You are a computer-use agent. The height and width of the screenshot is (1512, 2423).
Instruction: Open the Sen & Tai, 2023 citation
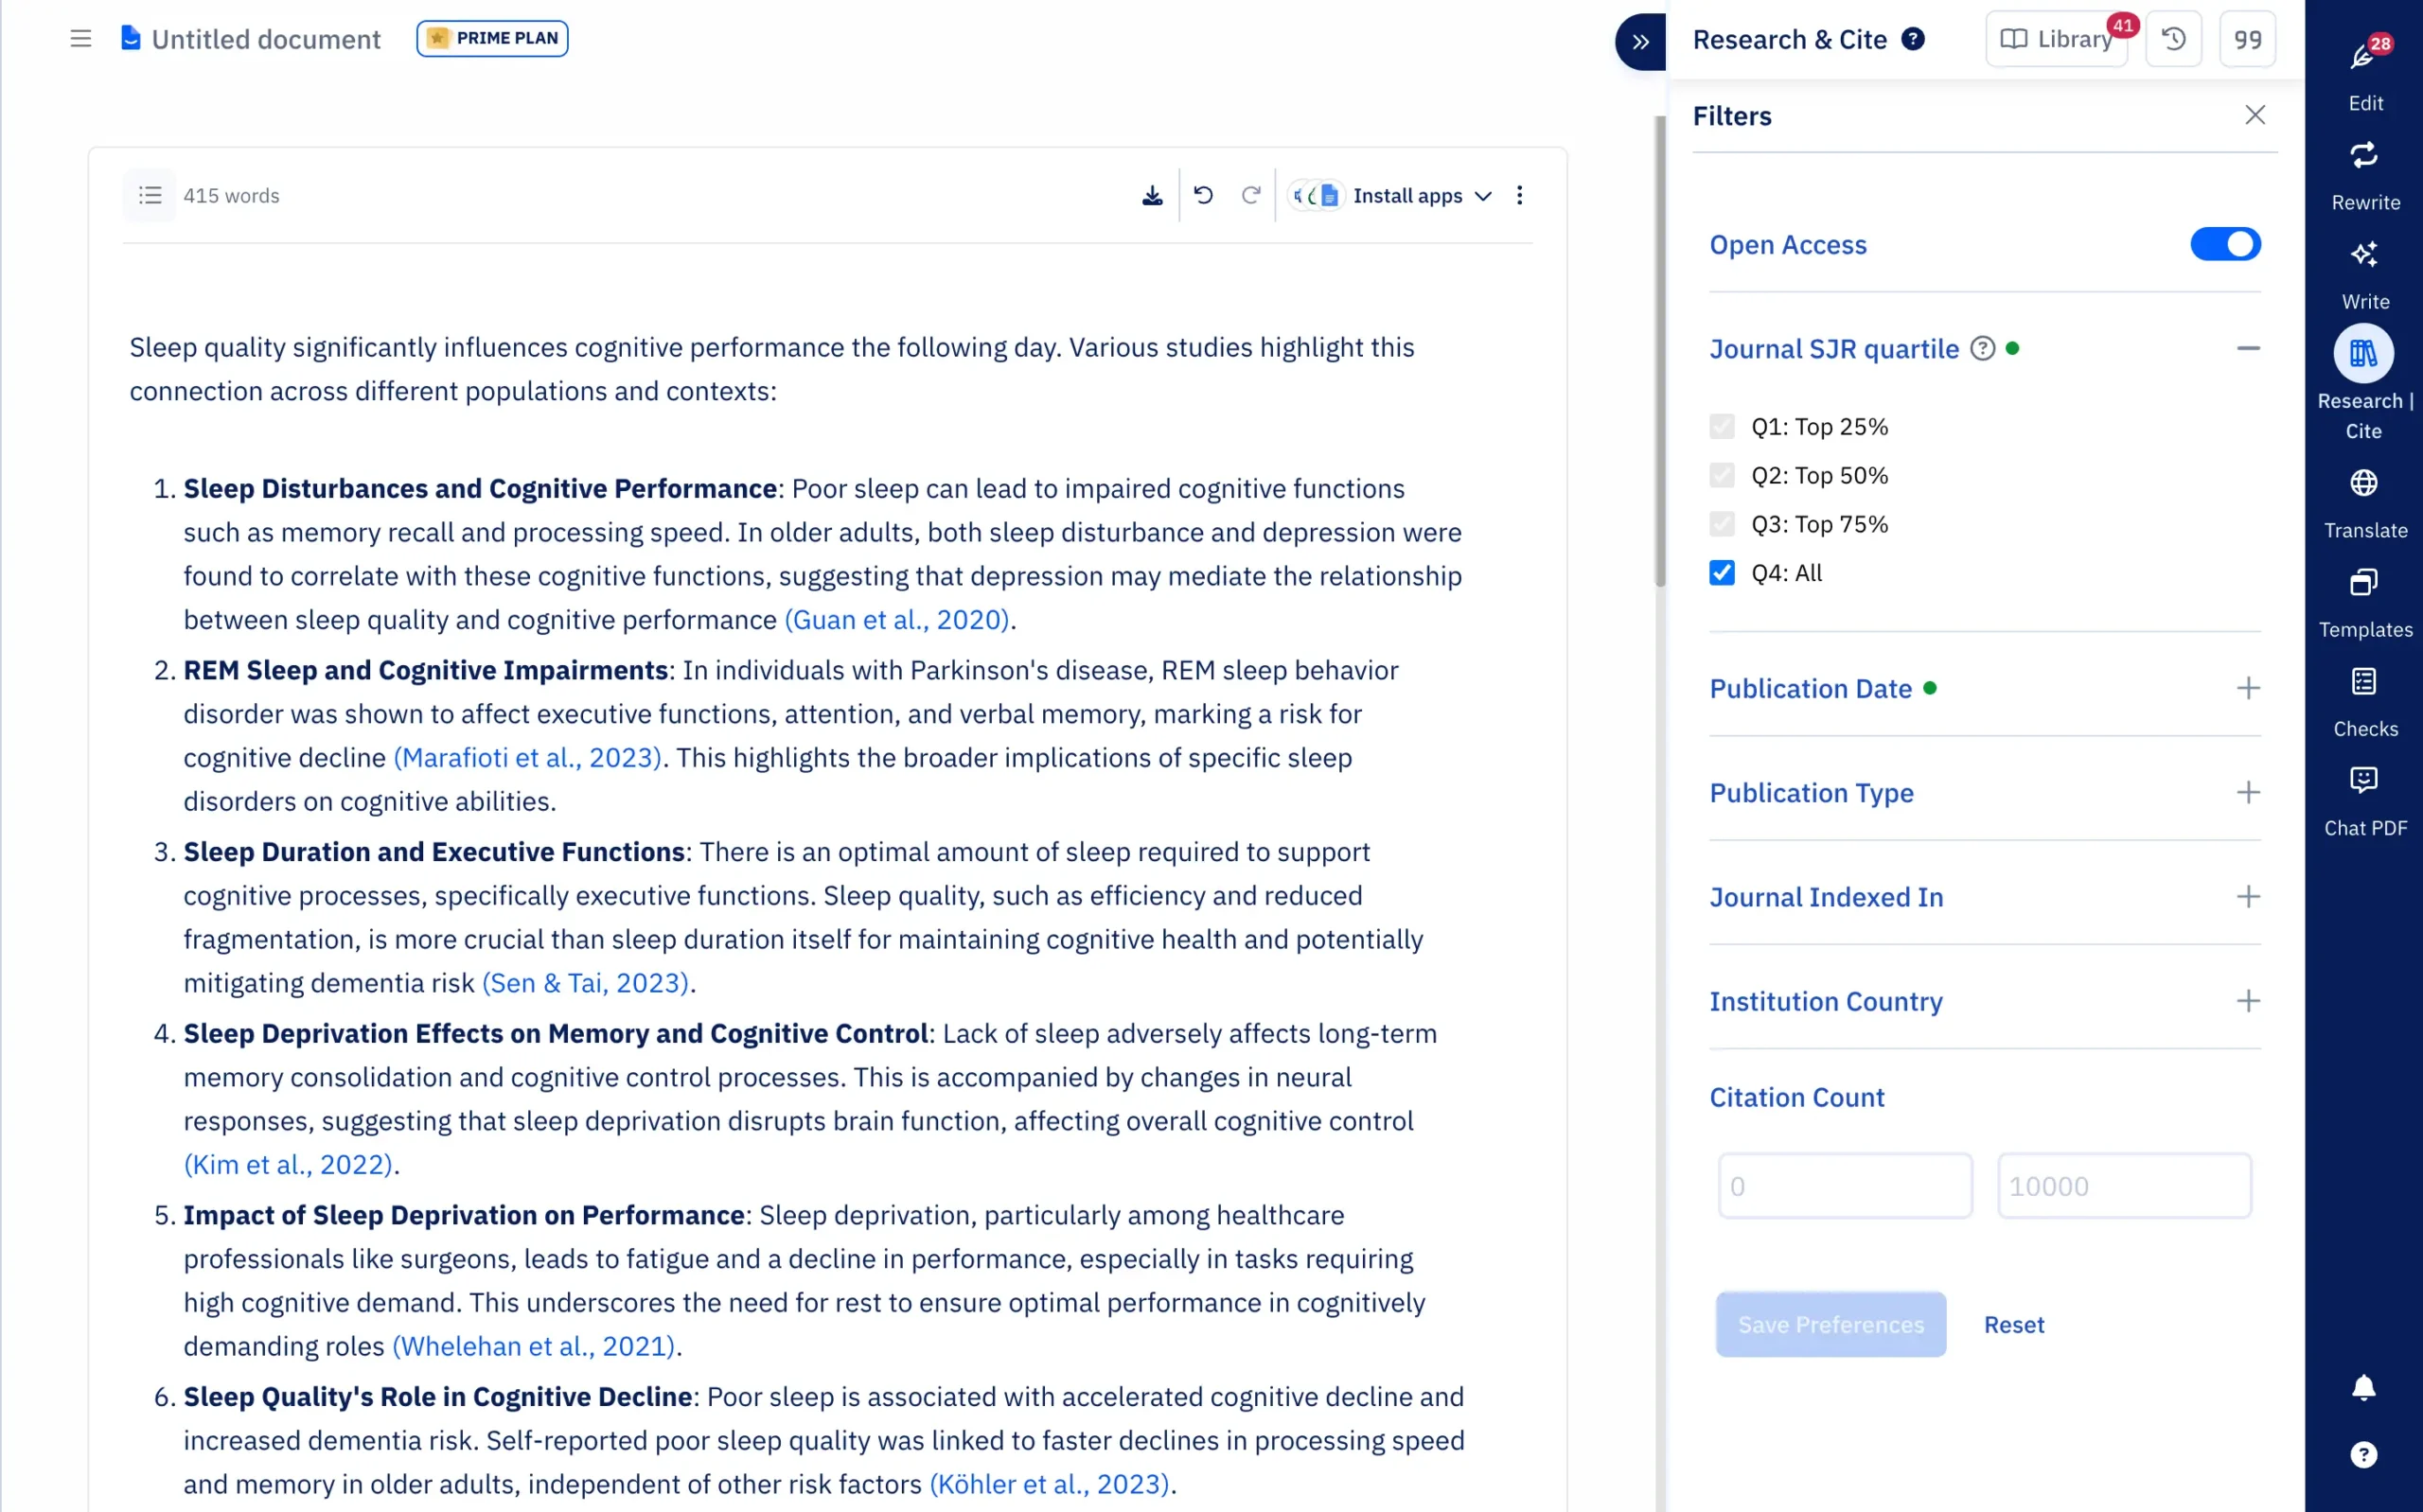[x=586, y=983]
